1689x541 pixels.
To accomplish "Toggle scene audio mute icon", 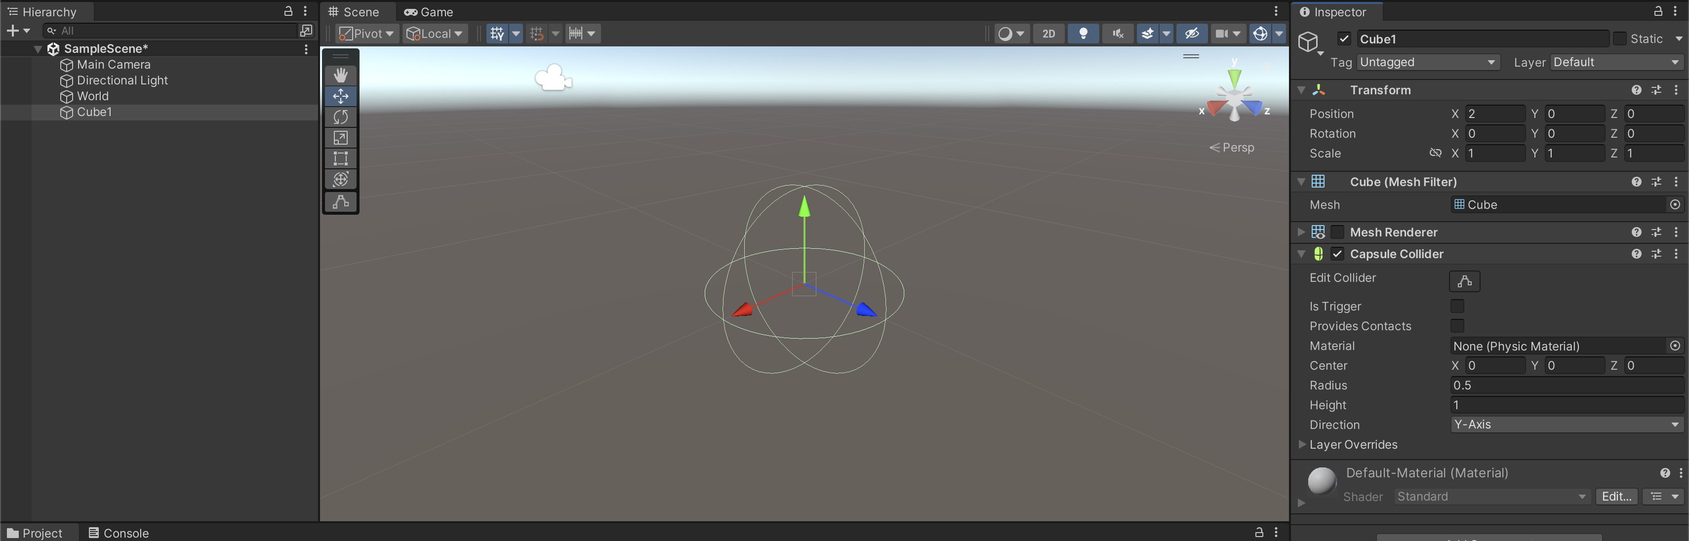I will (1118, 34).
